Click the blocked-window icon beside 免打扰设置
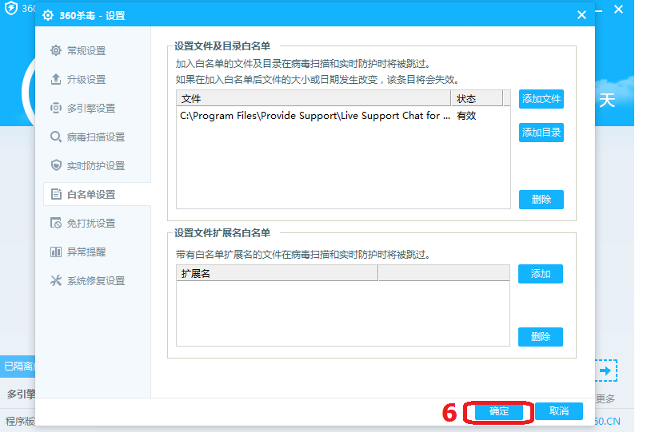 56,223
